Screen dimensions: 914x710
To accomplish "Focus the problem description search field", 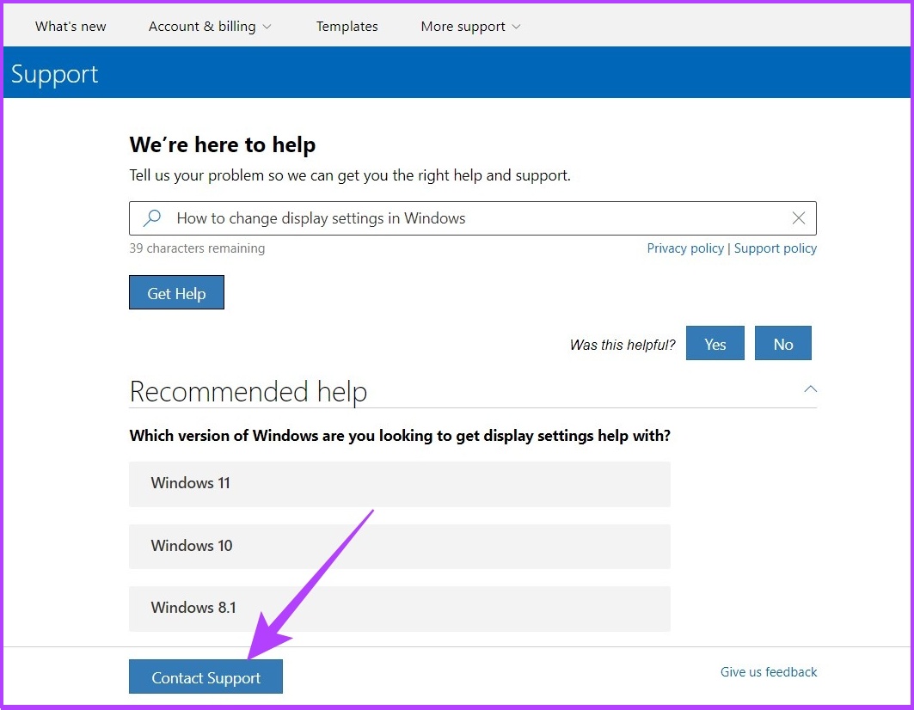I will [x=473, y=218].
